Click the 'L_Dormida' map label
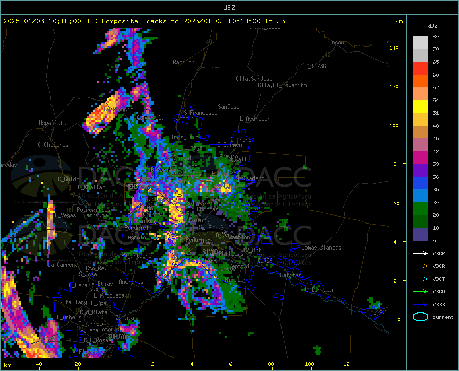 (318, 290)
